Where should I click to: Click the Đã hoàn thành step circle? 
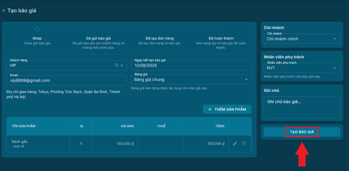221,30
